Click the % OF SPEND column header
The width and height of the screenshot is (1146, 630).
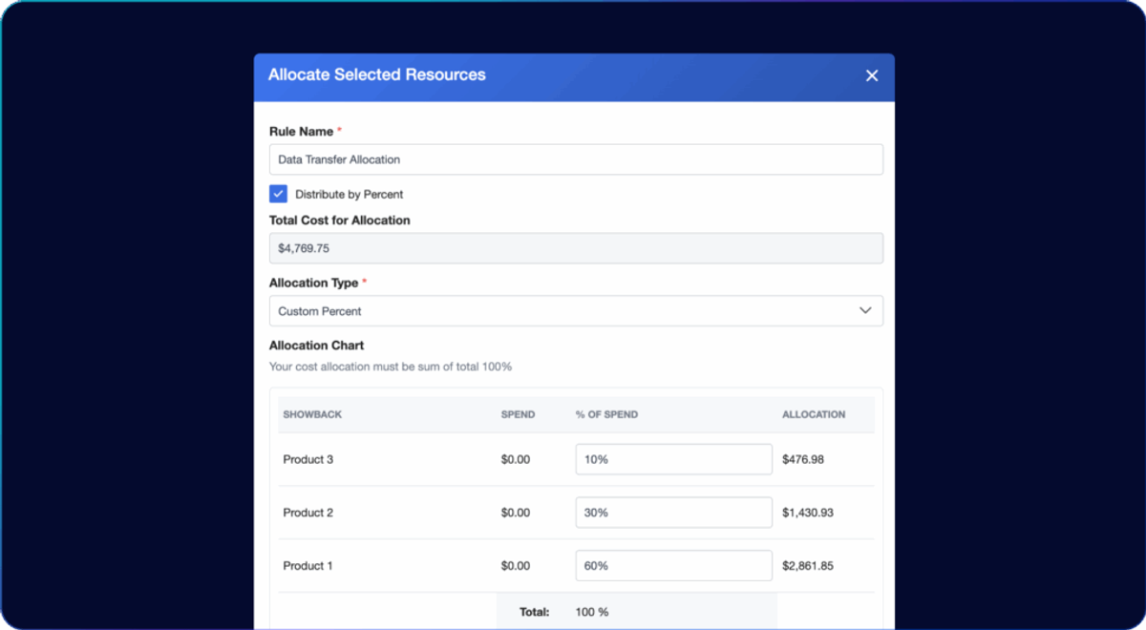point(606,414)
